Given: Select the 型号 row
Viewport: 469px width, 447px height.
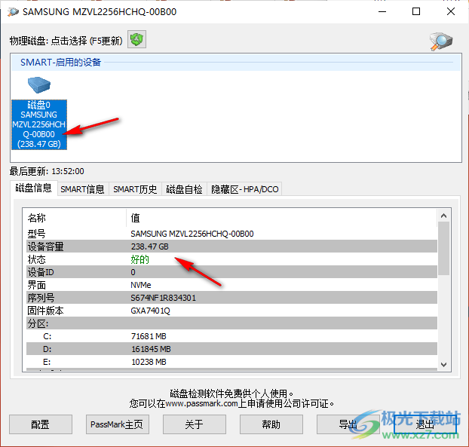Looking at the screenshot, I should click(x=231, y=234).
